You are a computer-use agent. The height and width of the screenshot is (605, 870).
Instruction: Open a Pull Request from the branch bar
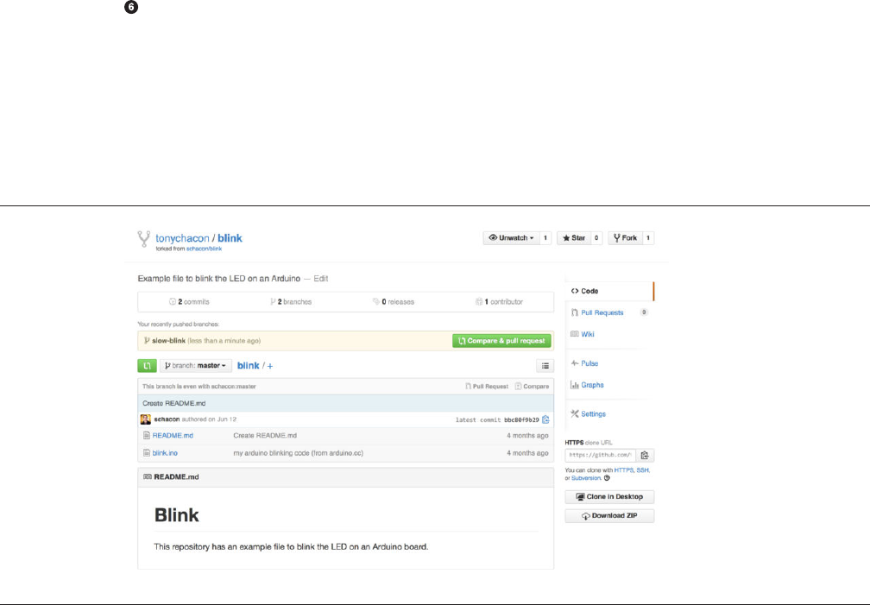(487, 387)
